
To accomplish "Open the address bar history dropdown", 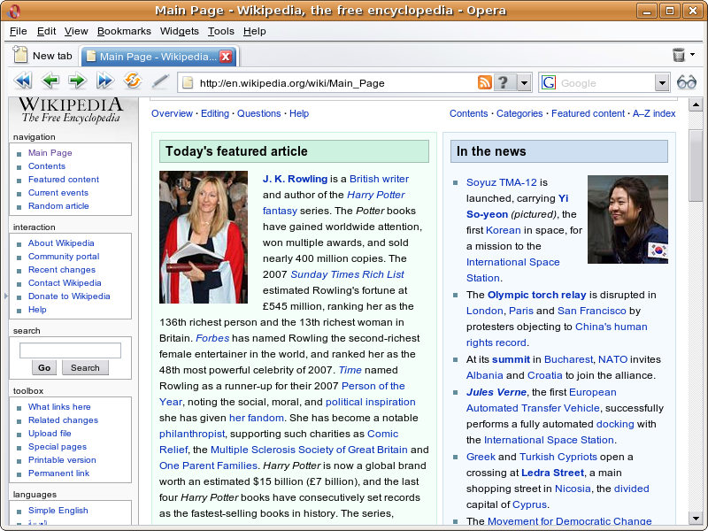I will click(524, 82).
